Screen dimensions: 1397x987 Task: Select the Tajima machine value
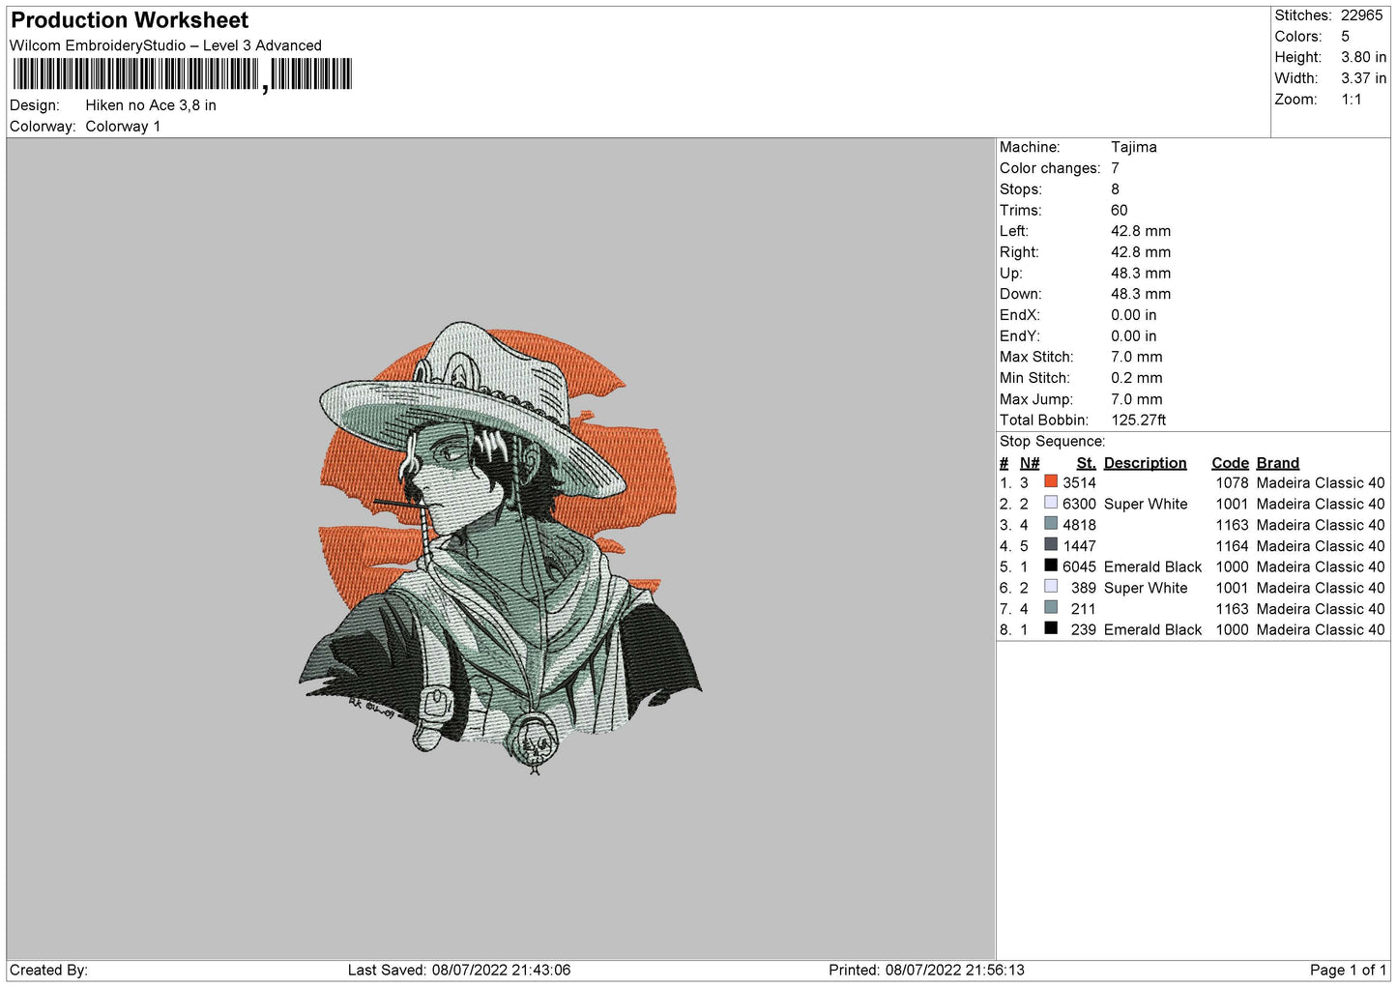click(1133, 147)
